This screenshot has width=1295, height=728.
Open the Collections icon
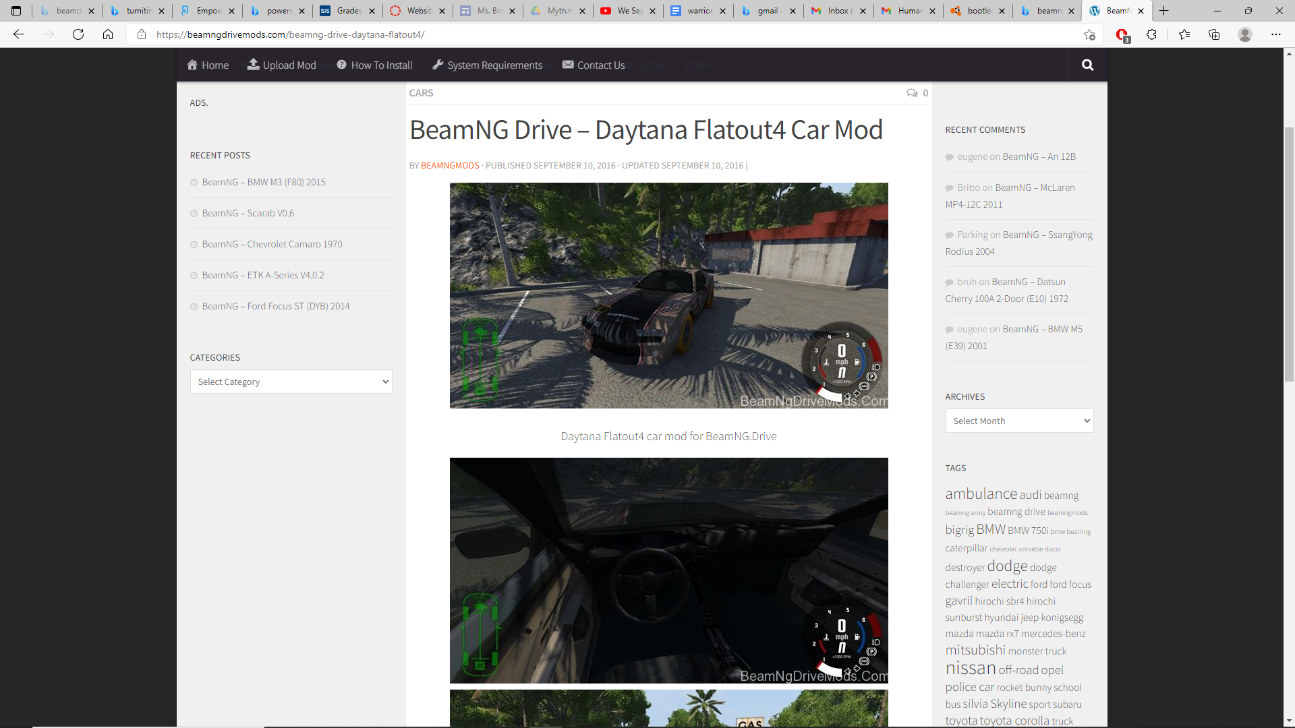click(1214, 34)
